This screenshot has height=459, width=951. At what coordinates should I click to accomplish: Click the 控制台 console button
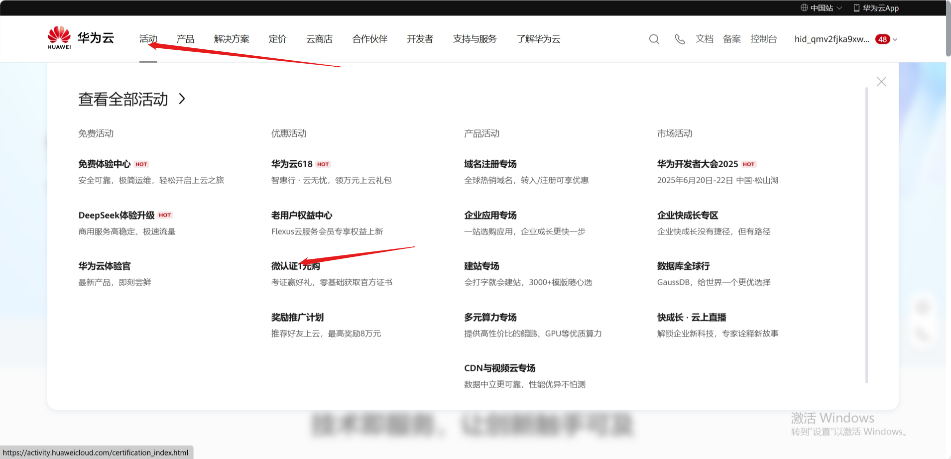(763, 39)
